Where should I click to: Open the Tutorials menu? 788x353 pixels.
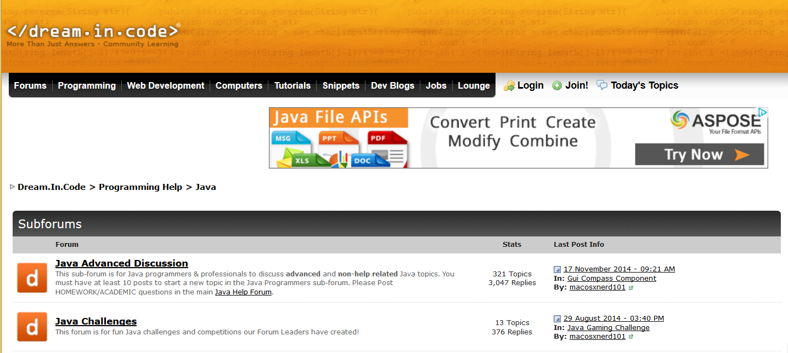292,85
